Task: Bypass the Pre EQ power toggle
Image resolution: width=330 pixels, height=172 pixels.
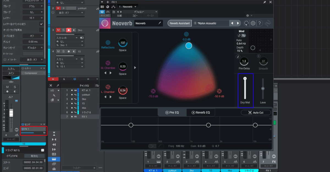Action: pos(167,113)
